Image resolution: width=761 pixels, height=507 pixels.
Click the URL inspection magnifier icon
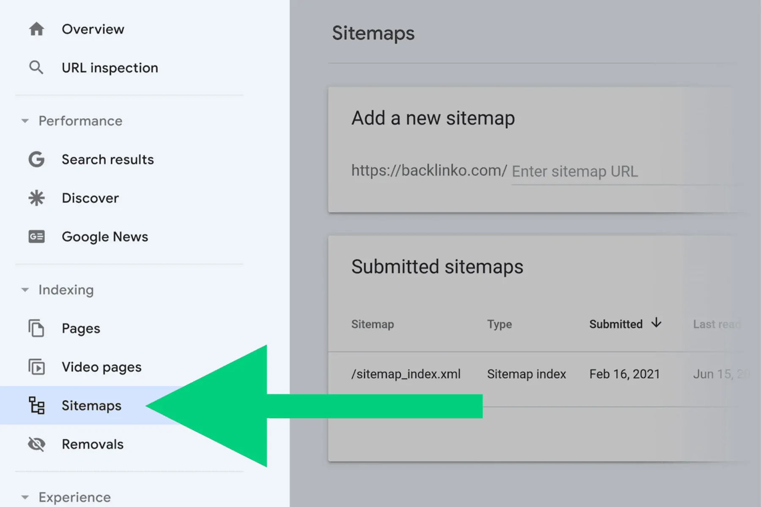pos(36,68)
